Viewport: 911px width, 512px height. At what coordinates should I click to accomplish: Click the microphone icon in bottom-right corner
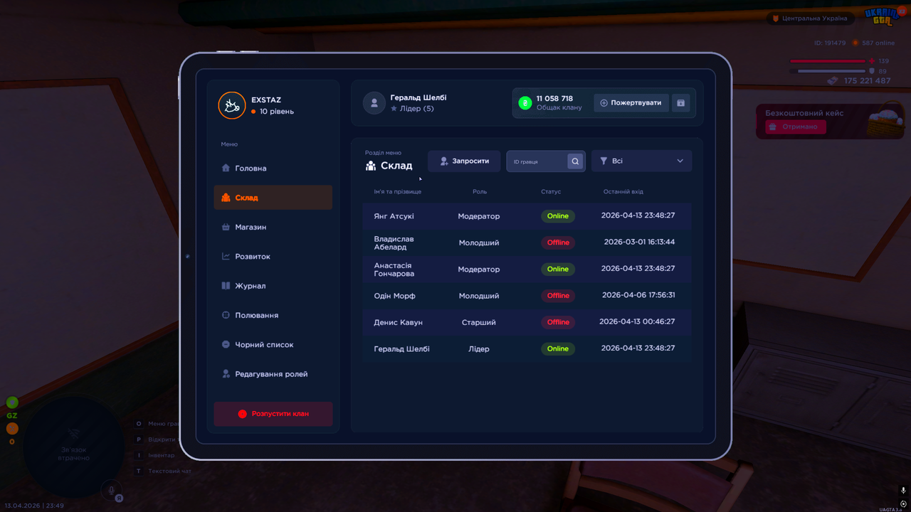click(x=903, y=491)
